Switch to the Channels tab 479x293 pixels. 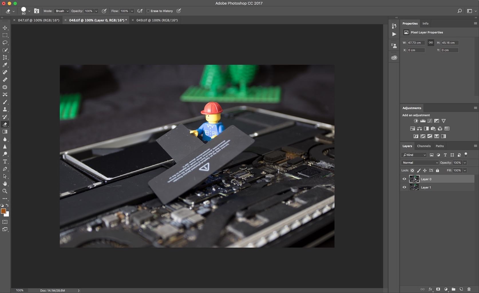[424, 146]
